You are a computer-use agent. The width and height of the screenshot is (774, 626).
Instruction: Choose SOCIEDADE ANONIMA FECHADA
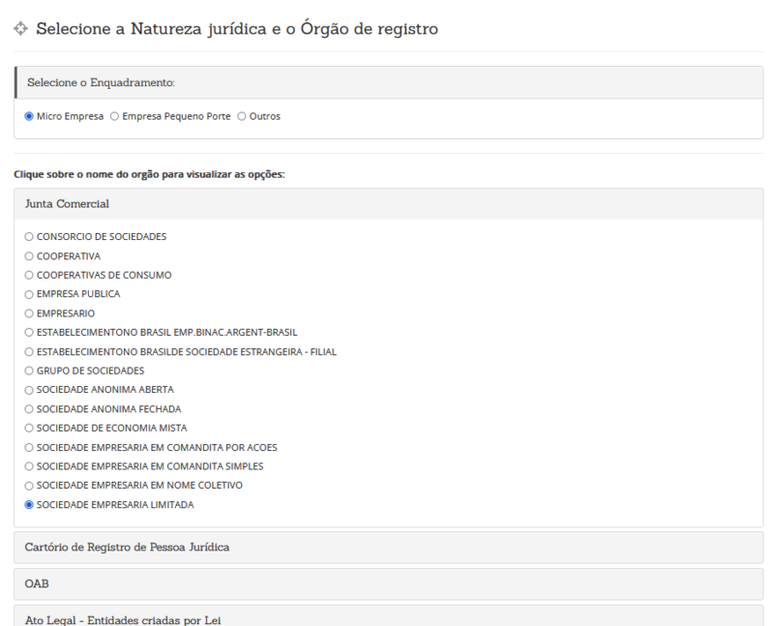(29, 409)
